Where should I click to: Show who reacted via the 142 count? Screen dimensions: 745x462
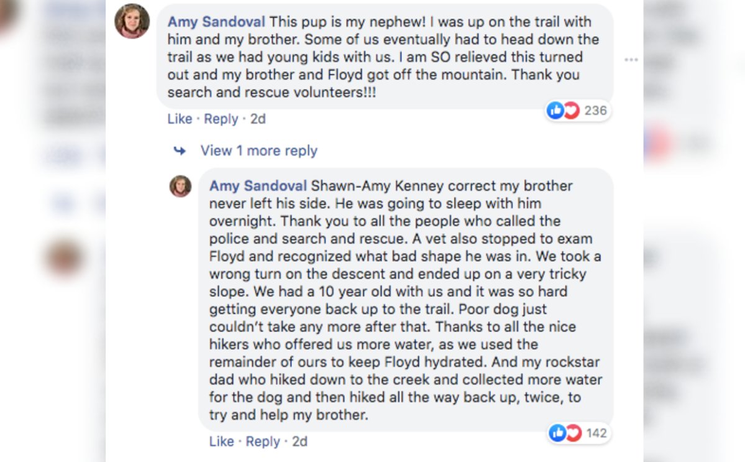coord(596,433)
